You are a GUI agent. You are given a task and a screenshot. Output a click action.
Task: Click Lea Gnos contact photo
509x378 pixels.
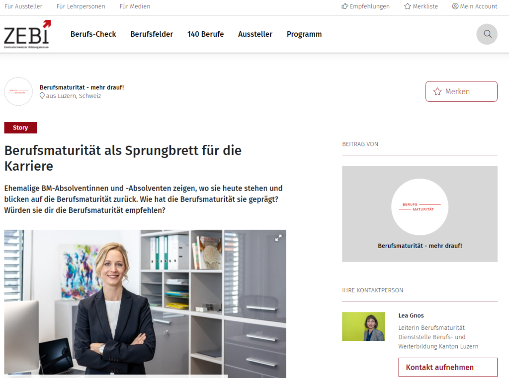coord(363,326)
